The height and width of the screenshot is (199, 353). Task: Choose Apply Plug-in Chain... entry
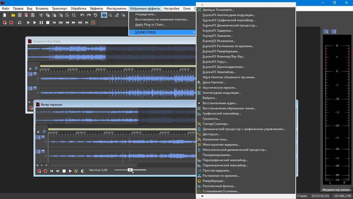tap(162, 25)
